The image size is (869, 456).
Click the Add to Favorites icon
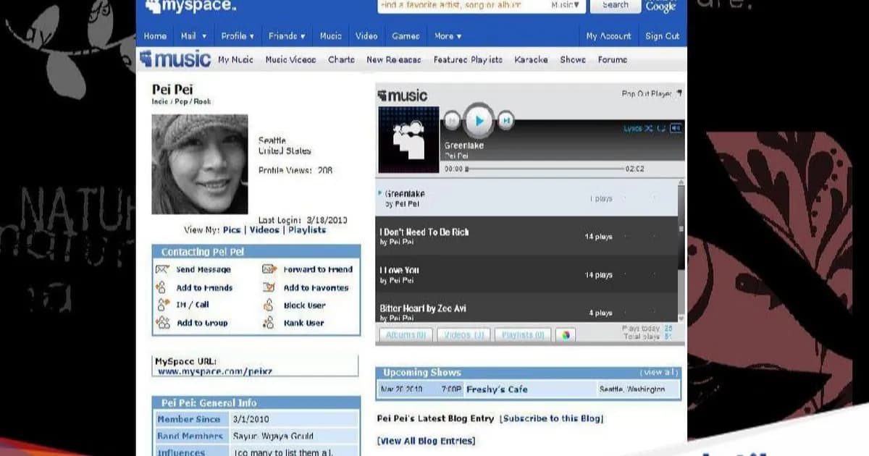(x=269, y=287)
